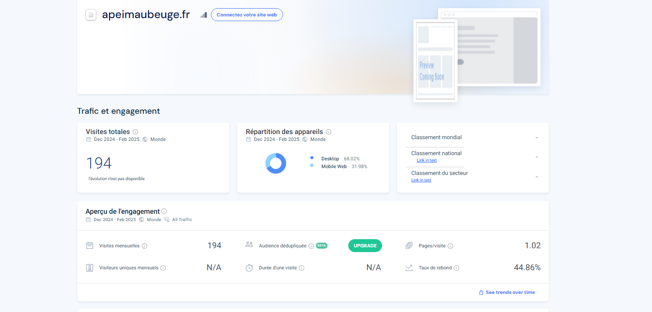Show info for Visiteurs uniques mensuels

coord(163,268)
